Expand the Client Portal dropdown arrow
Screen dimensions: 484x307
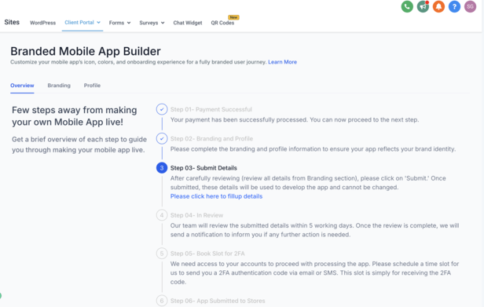[x=98, y=22]
